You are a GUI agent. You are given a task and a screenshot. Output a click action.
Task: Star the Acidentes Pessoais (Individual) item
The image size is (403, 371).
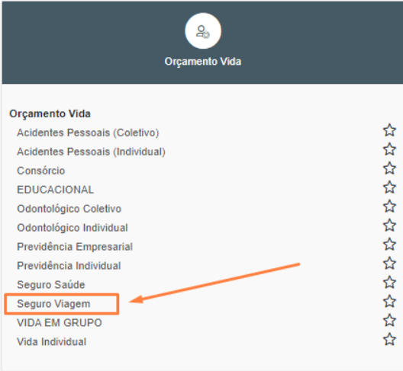389,149
